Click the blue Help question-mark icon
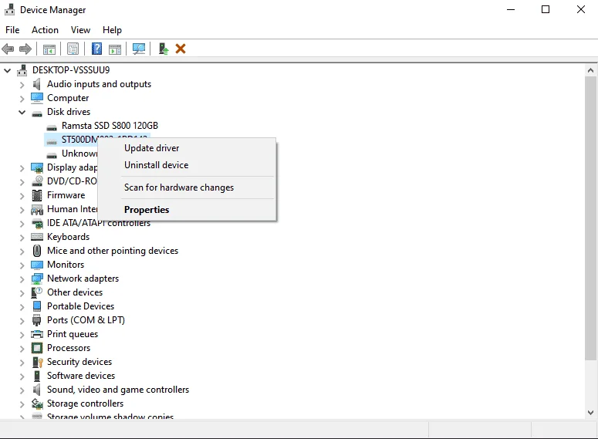The height and width of the screenshot is (439, 598). click(x=97, y=49)
